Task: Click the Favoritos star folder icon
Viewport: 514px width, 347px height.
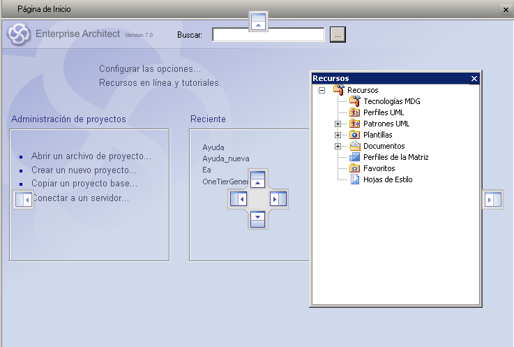Action: coord(355,168)
